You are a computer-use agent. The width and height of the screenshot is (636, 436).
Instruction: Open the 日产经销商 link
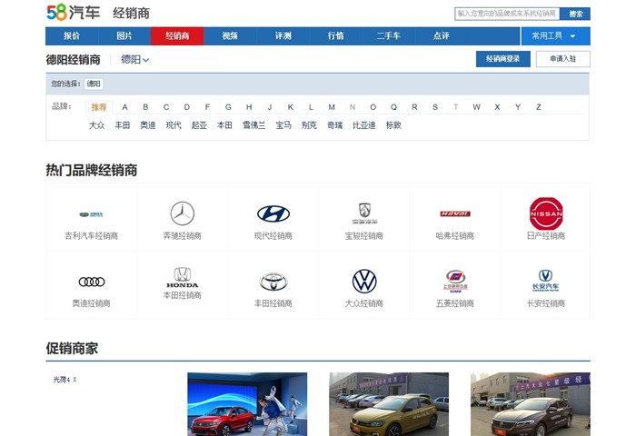click(x=546, y=235)
